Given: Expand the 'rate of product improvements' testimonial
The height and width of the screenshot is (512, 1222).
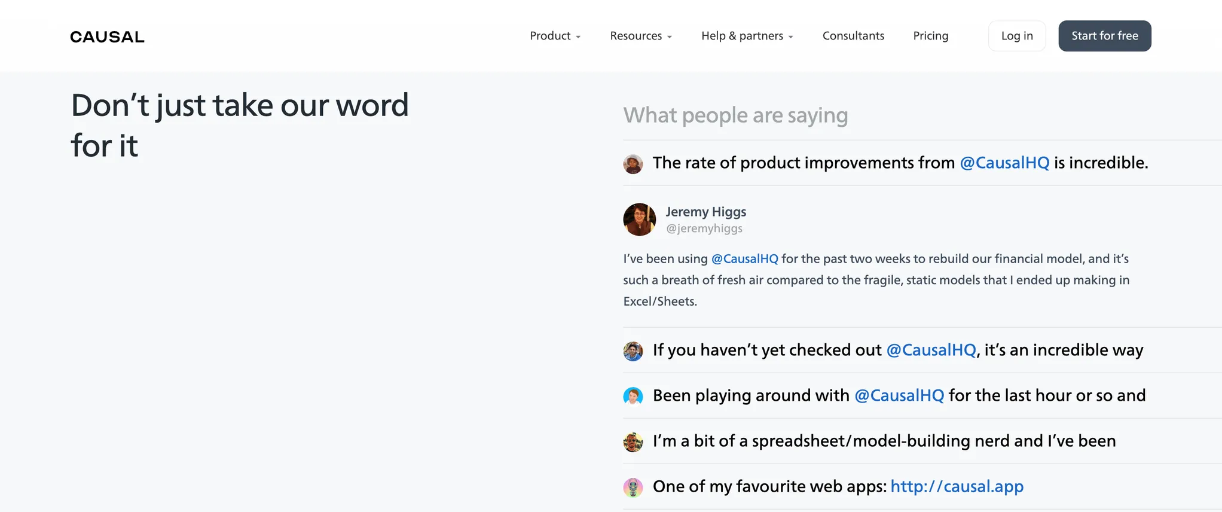Looking at the screenshot, I should pos(922,163).
